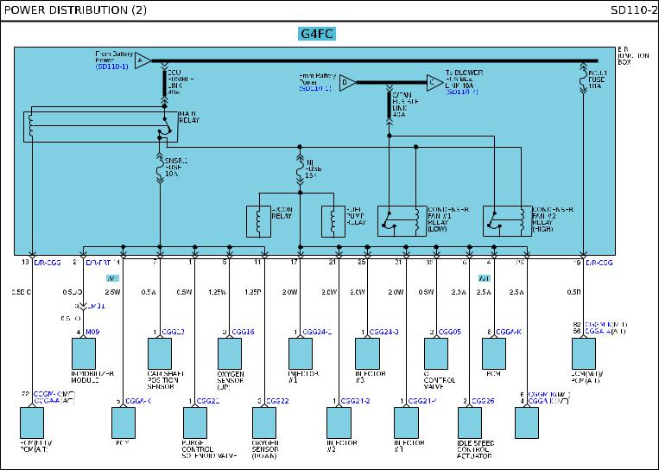Open the SD110-1 link beside connector D

point(315,89)
